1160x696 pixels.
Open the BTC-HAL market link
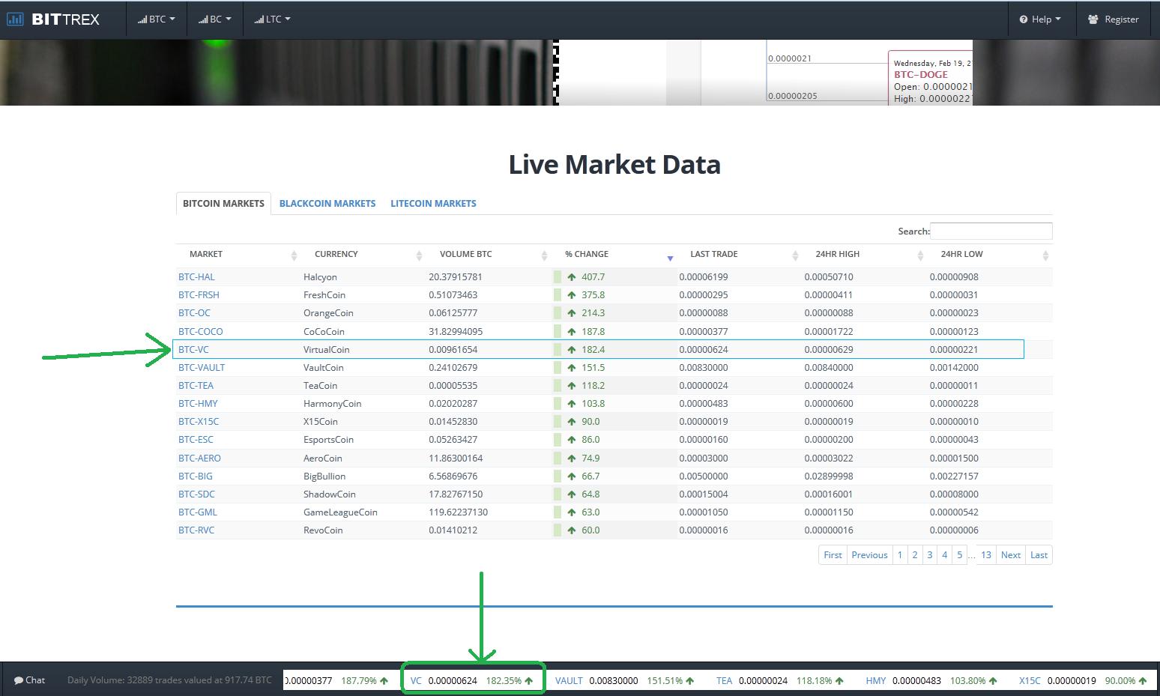[196, 276]
